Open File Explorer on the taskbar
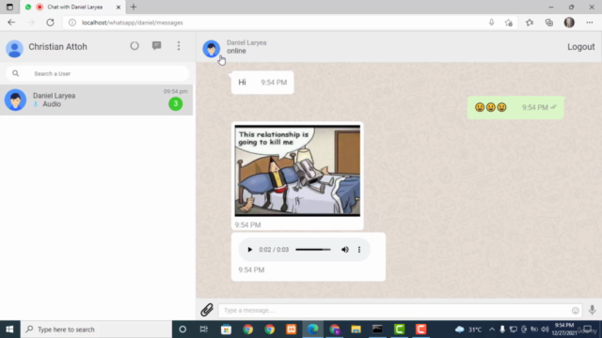 pos(356,330)
